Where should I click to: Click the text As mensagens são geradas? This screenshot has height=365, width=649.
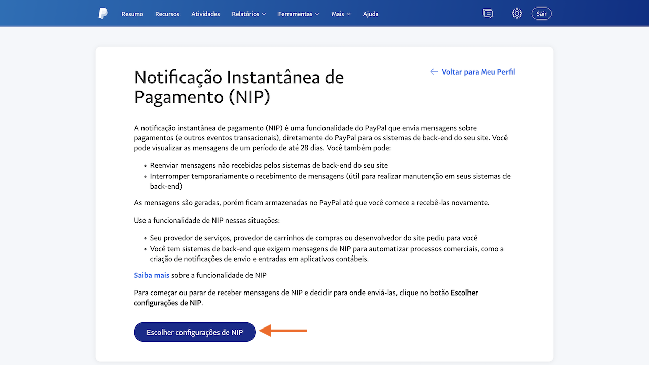[x=312, y=203]
